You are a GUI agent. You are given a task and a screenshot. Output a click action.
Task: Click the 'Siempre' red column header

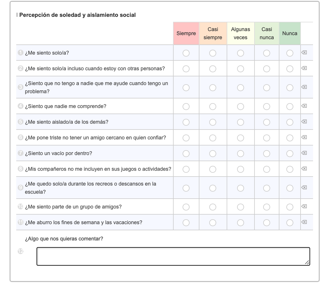186,33
